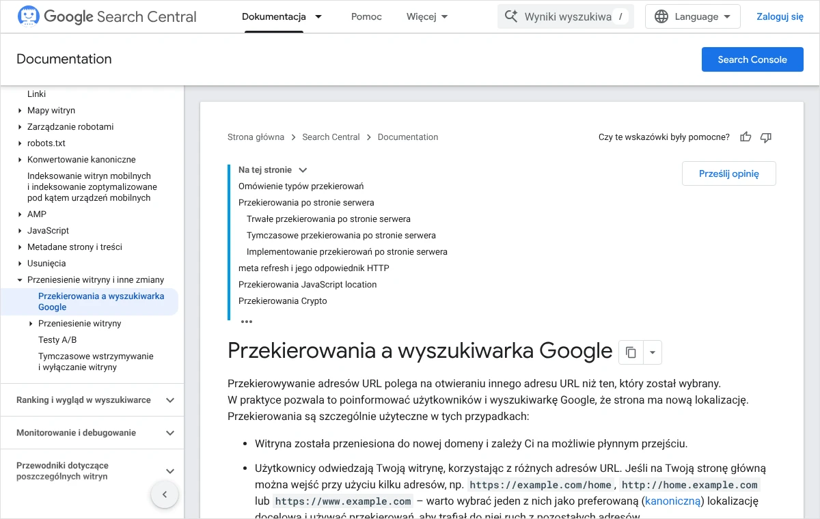Expand the AMP tree arrow
820x519 pixels.
[x=20, y=214]
